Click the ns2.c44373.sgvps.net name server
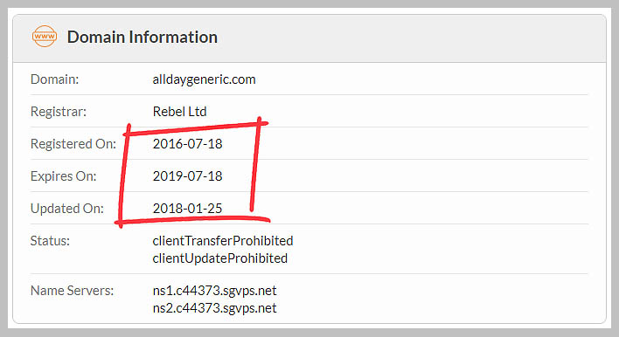 click(214, 308)
